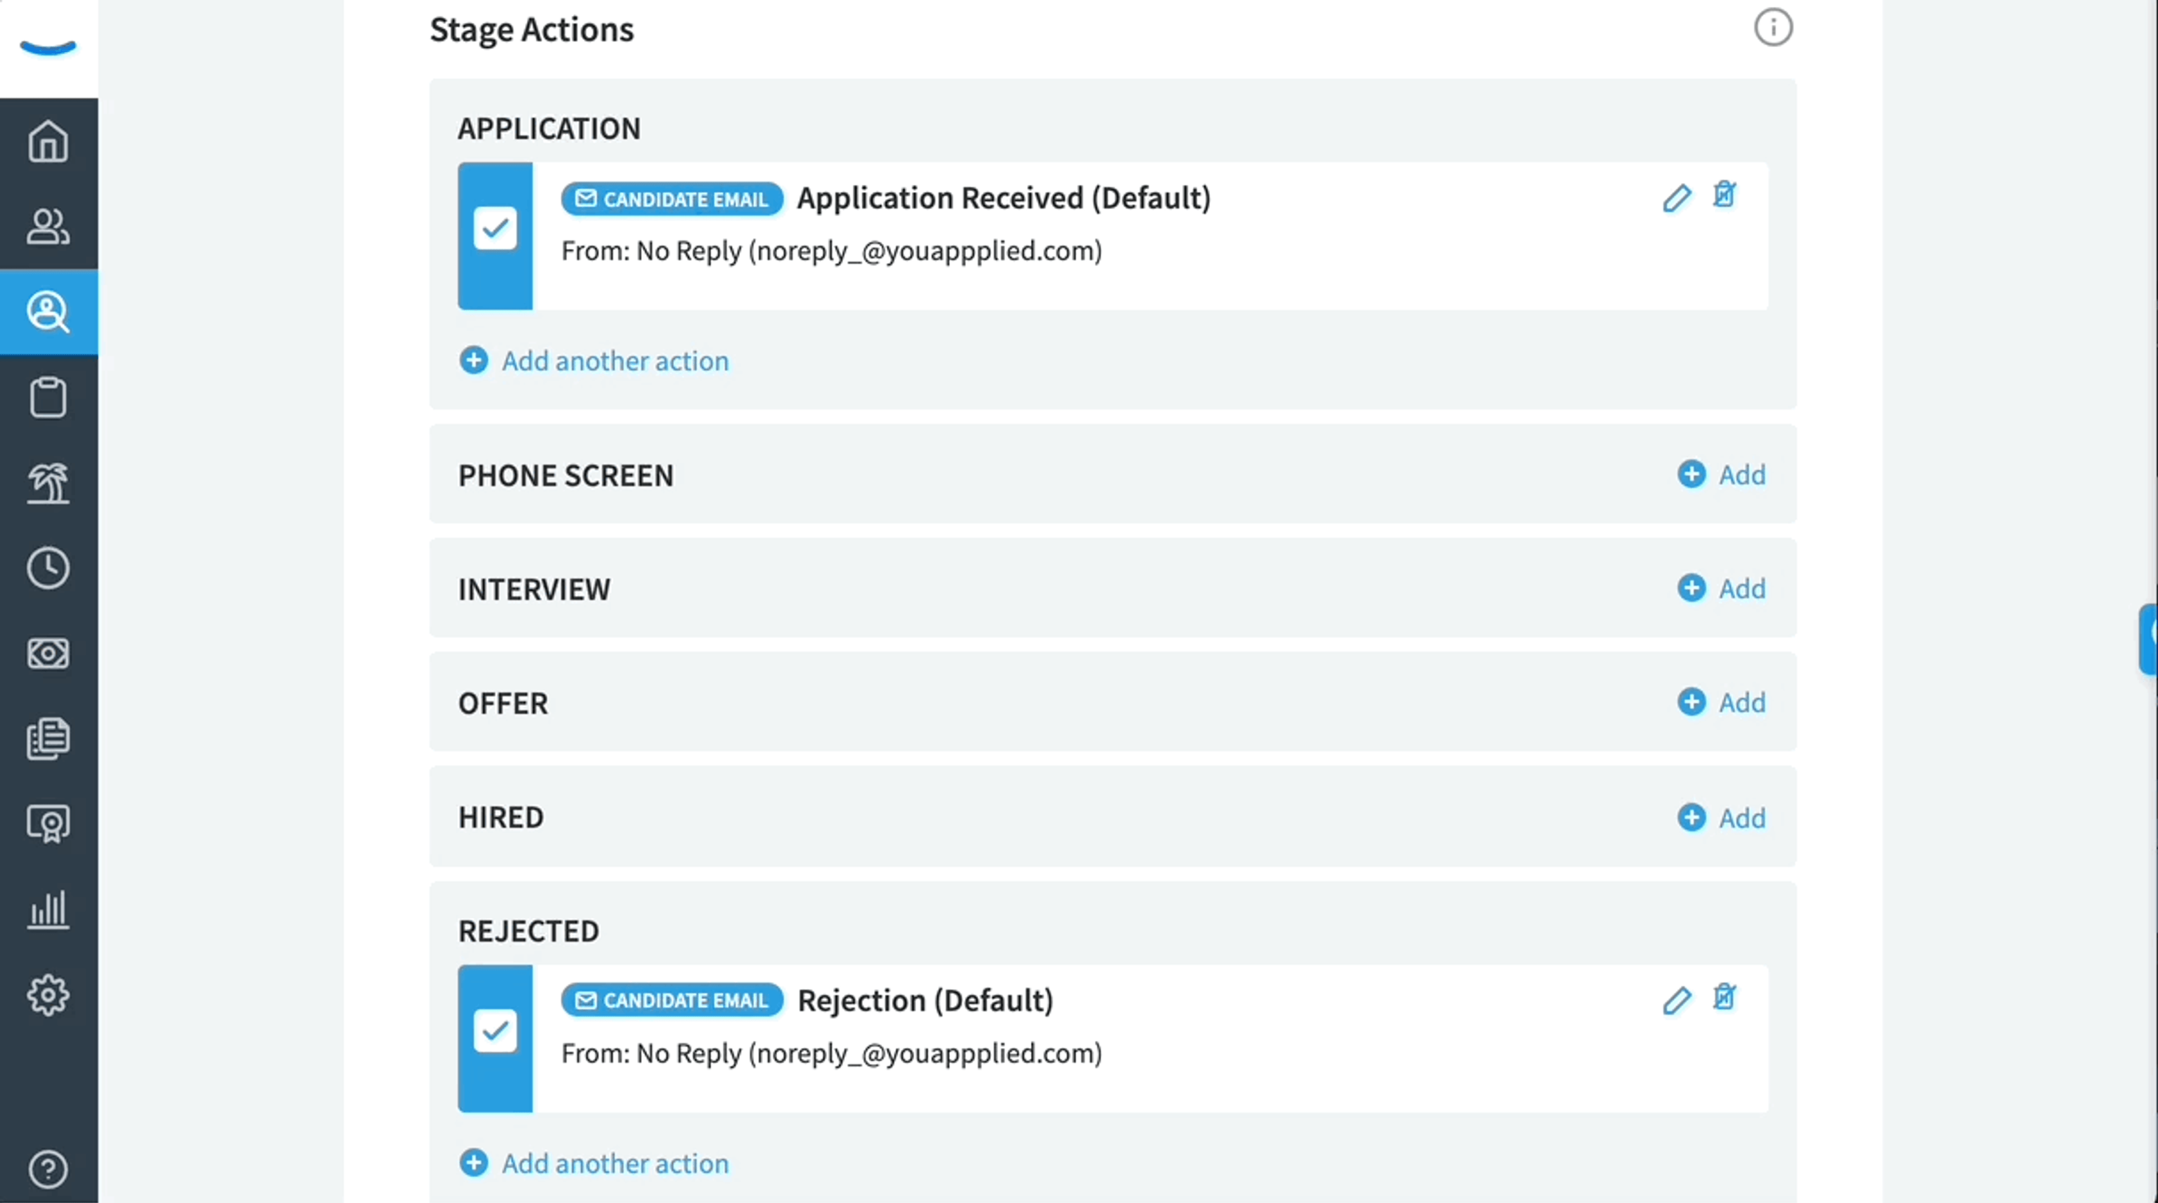Edit the Application Received email with pencil
Image resolution: width=2158 pixels, height=1203 pixels.
[1676, 198]
